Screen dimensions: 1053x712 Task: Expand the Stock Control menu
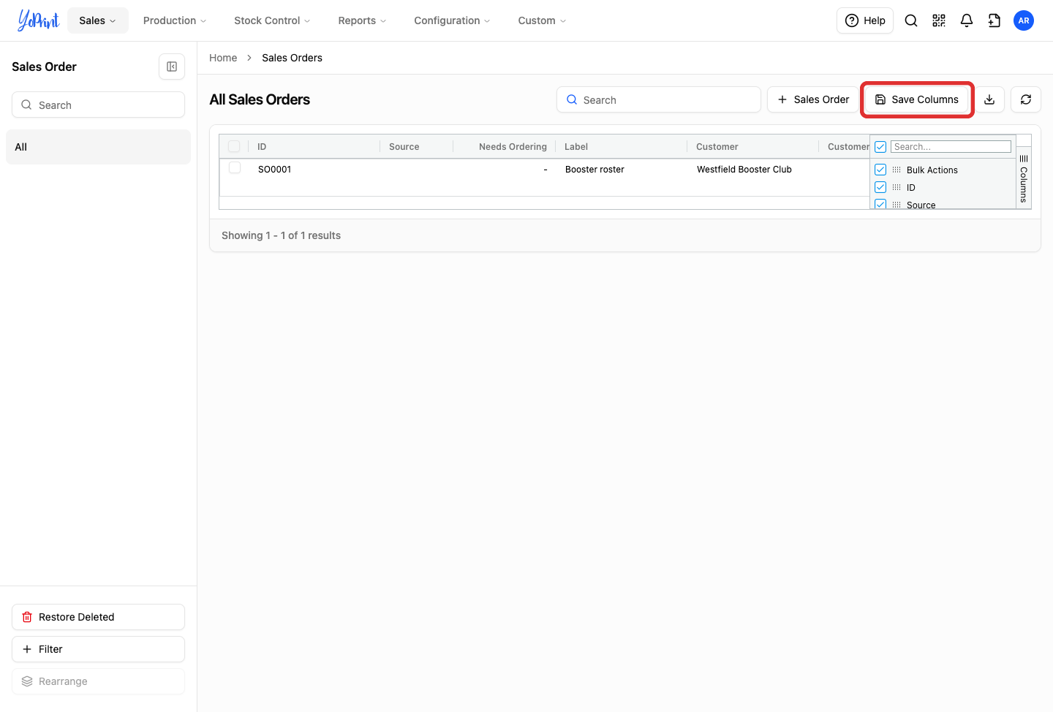point(272,20)
